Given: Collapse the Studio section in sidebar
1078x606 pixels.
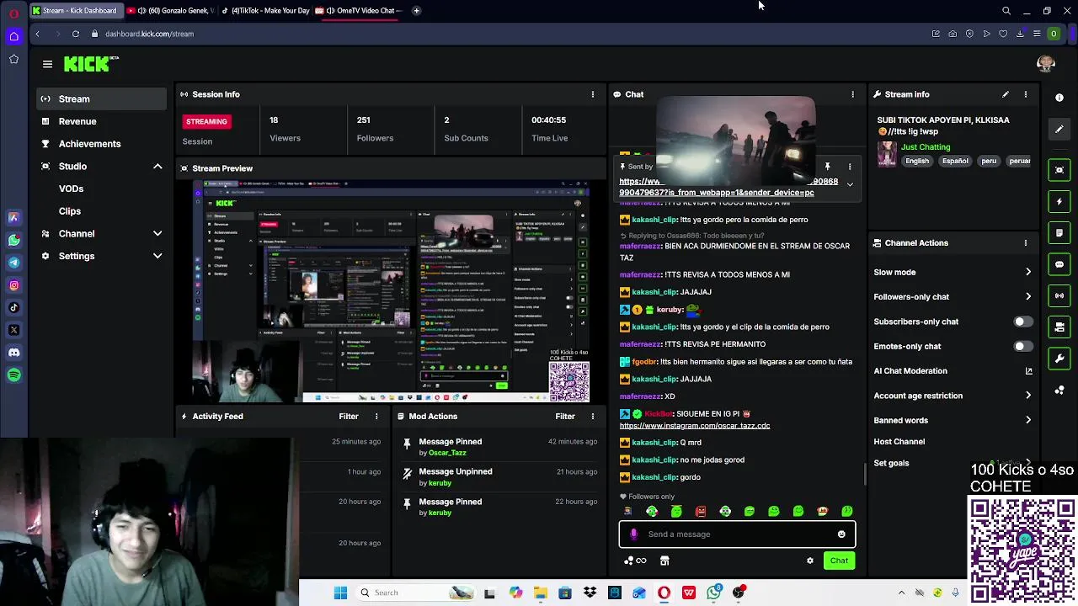Looking at the screenshot, I should pos(157,166).
